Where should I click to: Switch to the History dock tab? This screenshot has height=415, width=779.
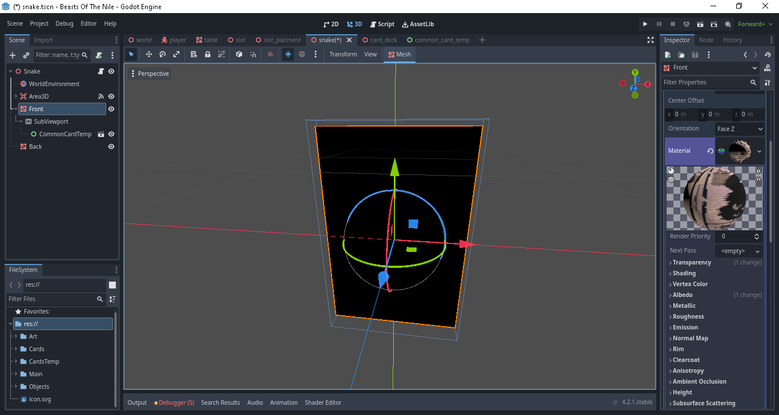[732, 40]
